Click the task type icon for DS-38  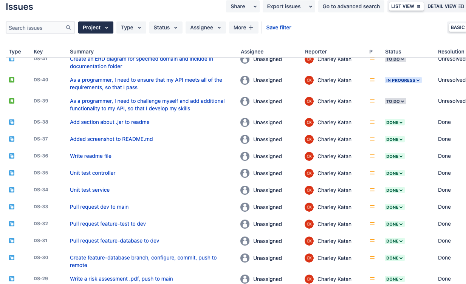click(x=12, y=122)
